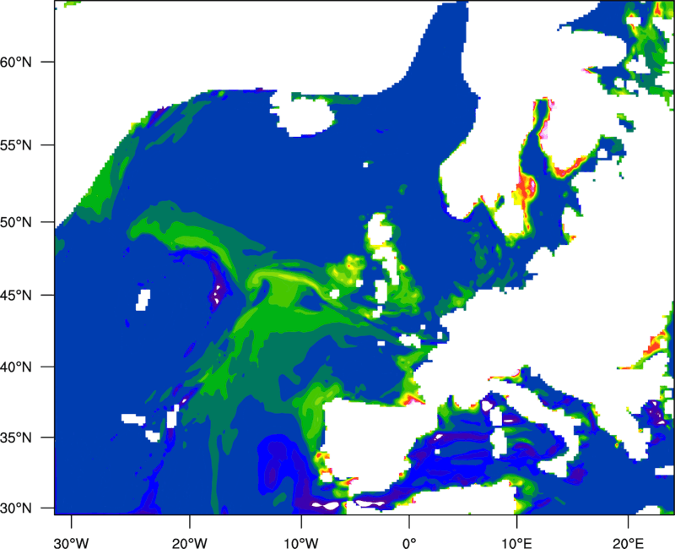
Task: Click the 40°N latitude label
Action: click(x=16, y=367)
